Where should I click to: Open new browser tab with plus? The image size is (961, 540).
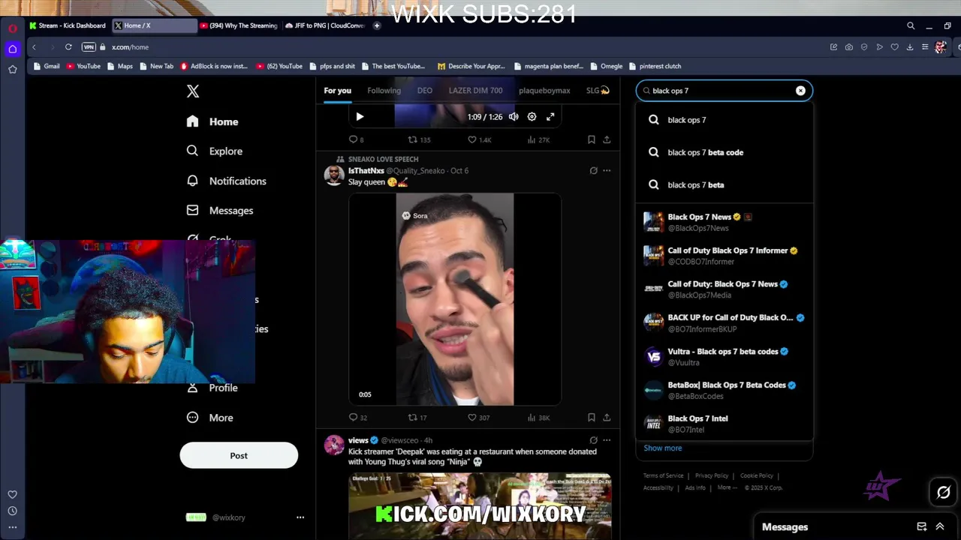[377, 25]
